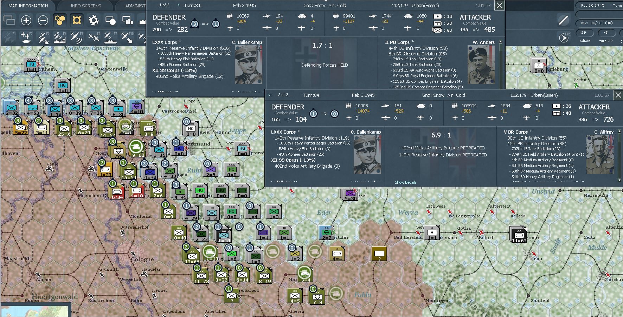Select the 14=63 unit counter near Weimar
This screenshot has height=317, width=623.
[x=519, y=235]
